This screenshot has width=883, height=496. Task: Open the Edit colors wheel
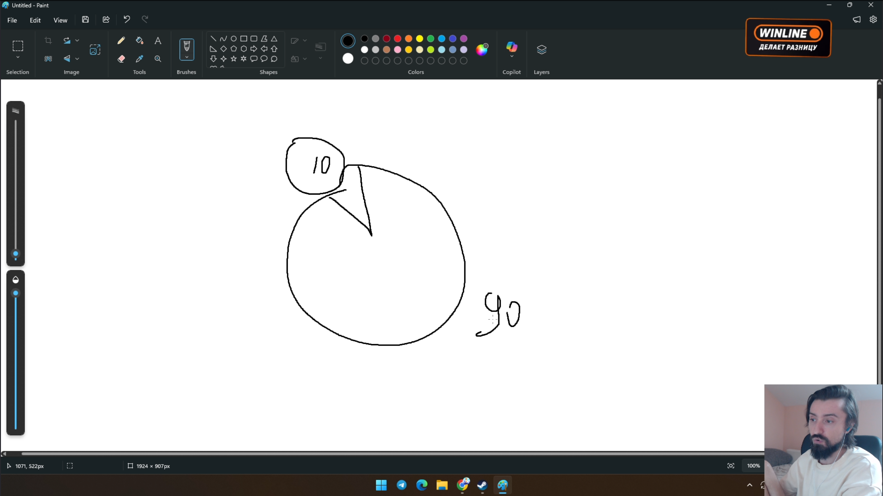pos(482,49)
